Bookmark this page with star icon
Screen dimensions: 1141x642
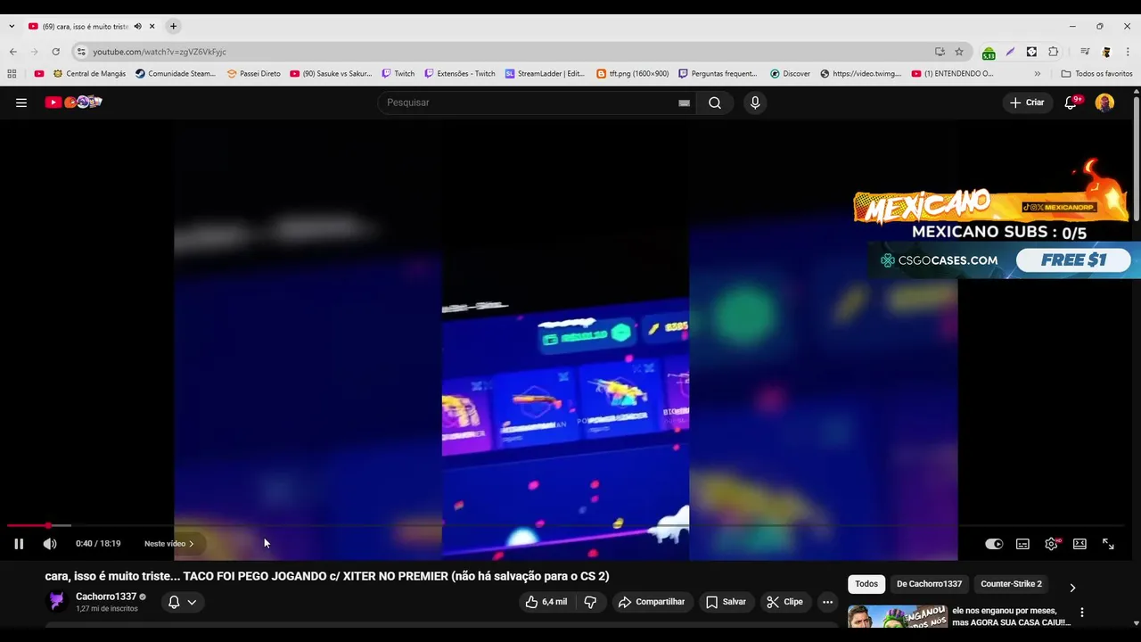point(959,52)
